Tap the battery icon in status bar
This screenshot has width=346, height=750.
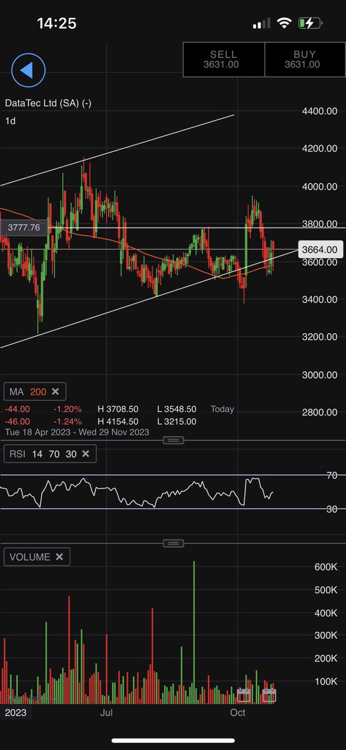[311, 23]
